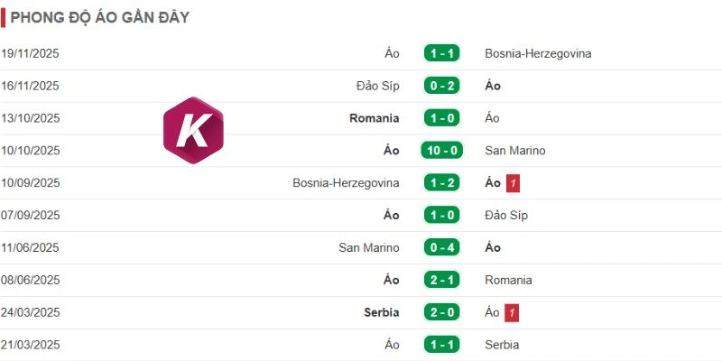Click the pink K hexagon logo
This screenshot has height=361, width=722.
(193, 130)
